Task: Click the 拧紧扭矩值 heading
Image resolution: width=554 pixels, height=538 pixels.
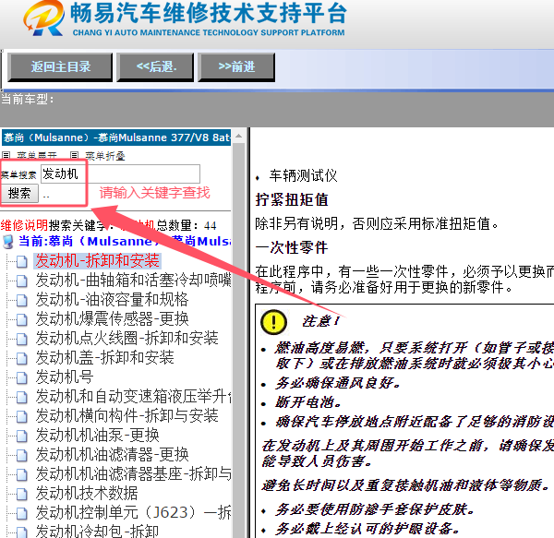Action: coord(292,199)
